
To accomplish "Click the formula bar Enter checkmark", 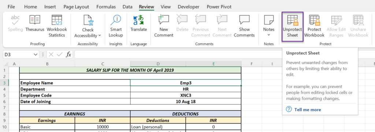I will [x=60, y=55].
